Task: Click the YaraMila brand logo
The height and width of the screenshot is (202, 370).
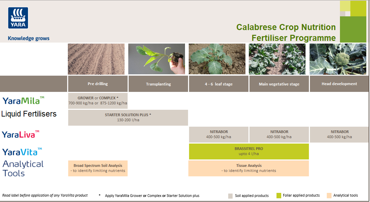Action: (x=23, y=100)
